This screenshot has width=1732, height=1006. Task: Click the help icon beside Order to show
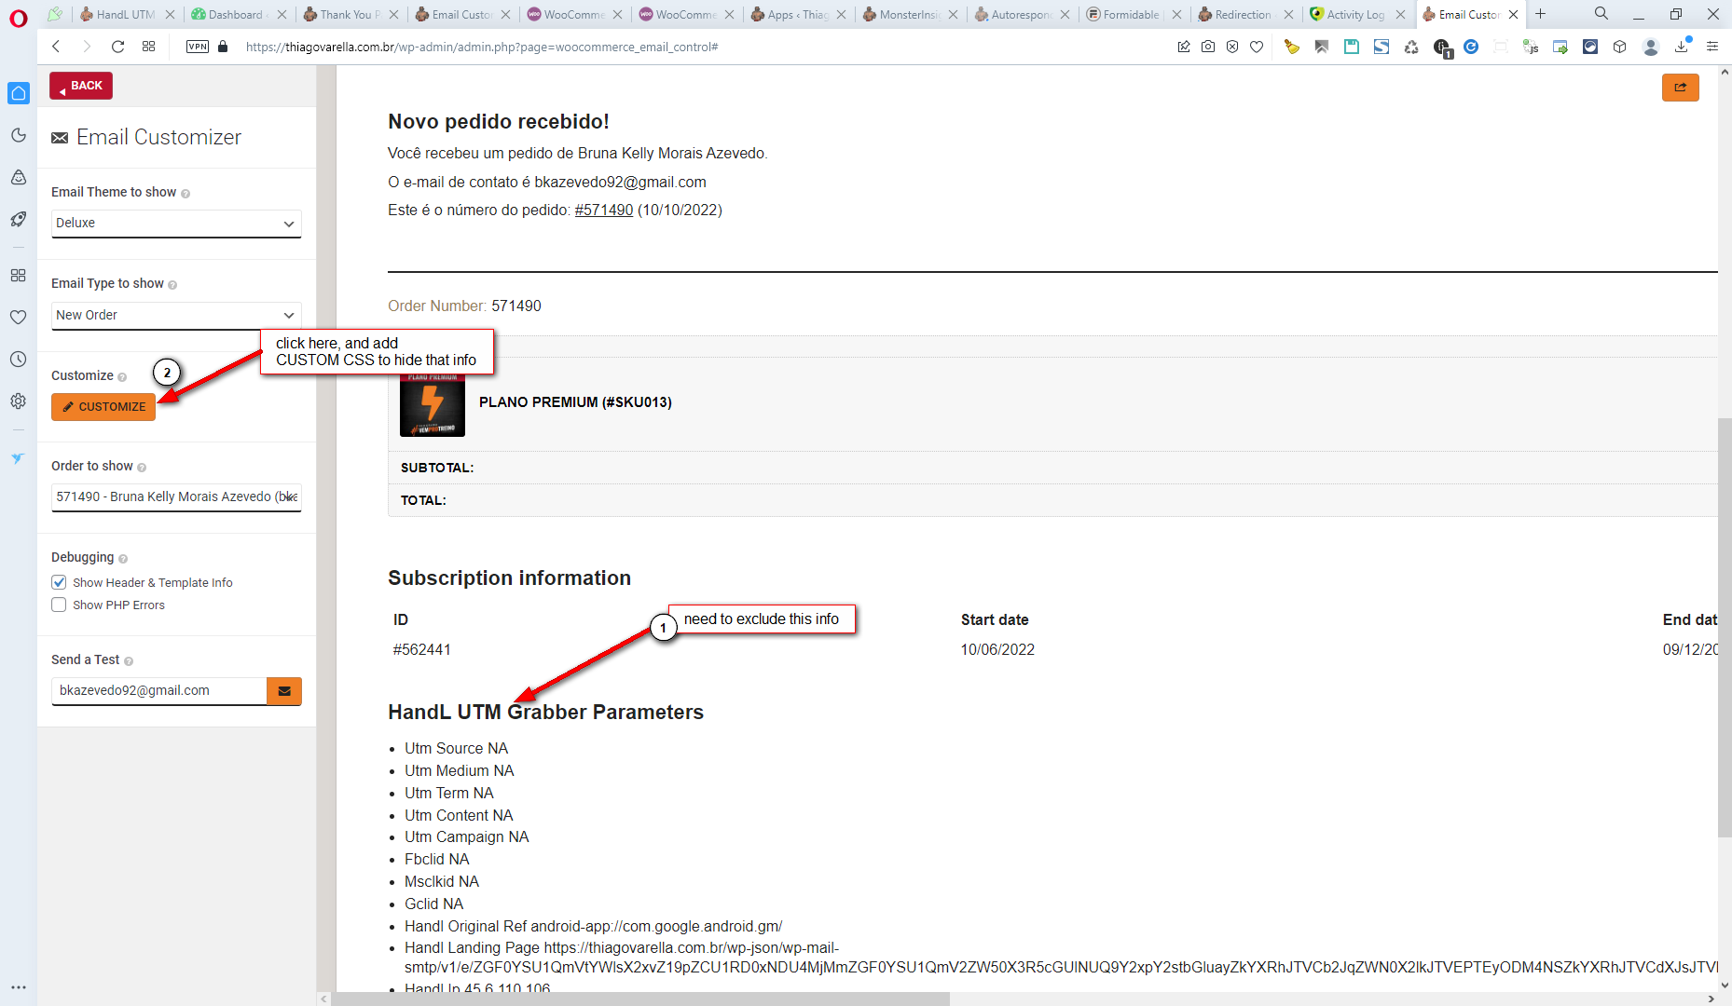(142, 468)
